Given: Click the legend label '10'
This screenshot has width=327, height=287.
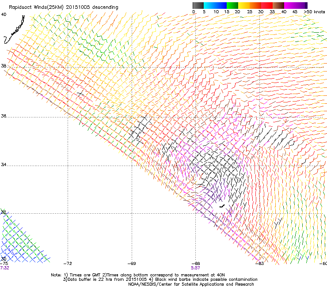Looking at the screenshot, I should [216, 12].
